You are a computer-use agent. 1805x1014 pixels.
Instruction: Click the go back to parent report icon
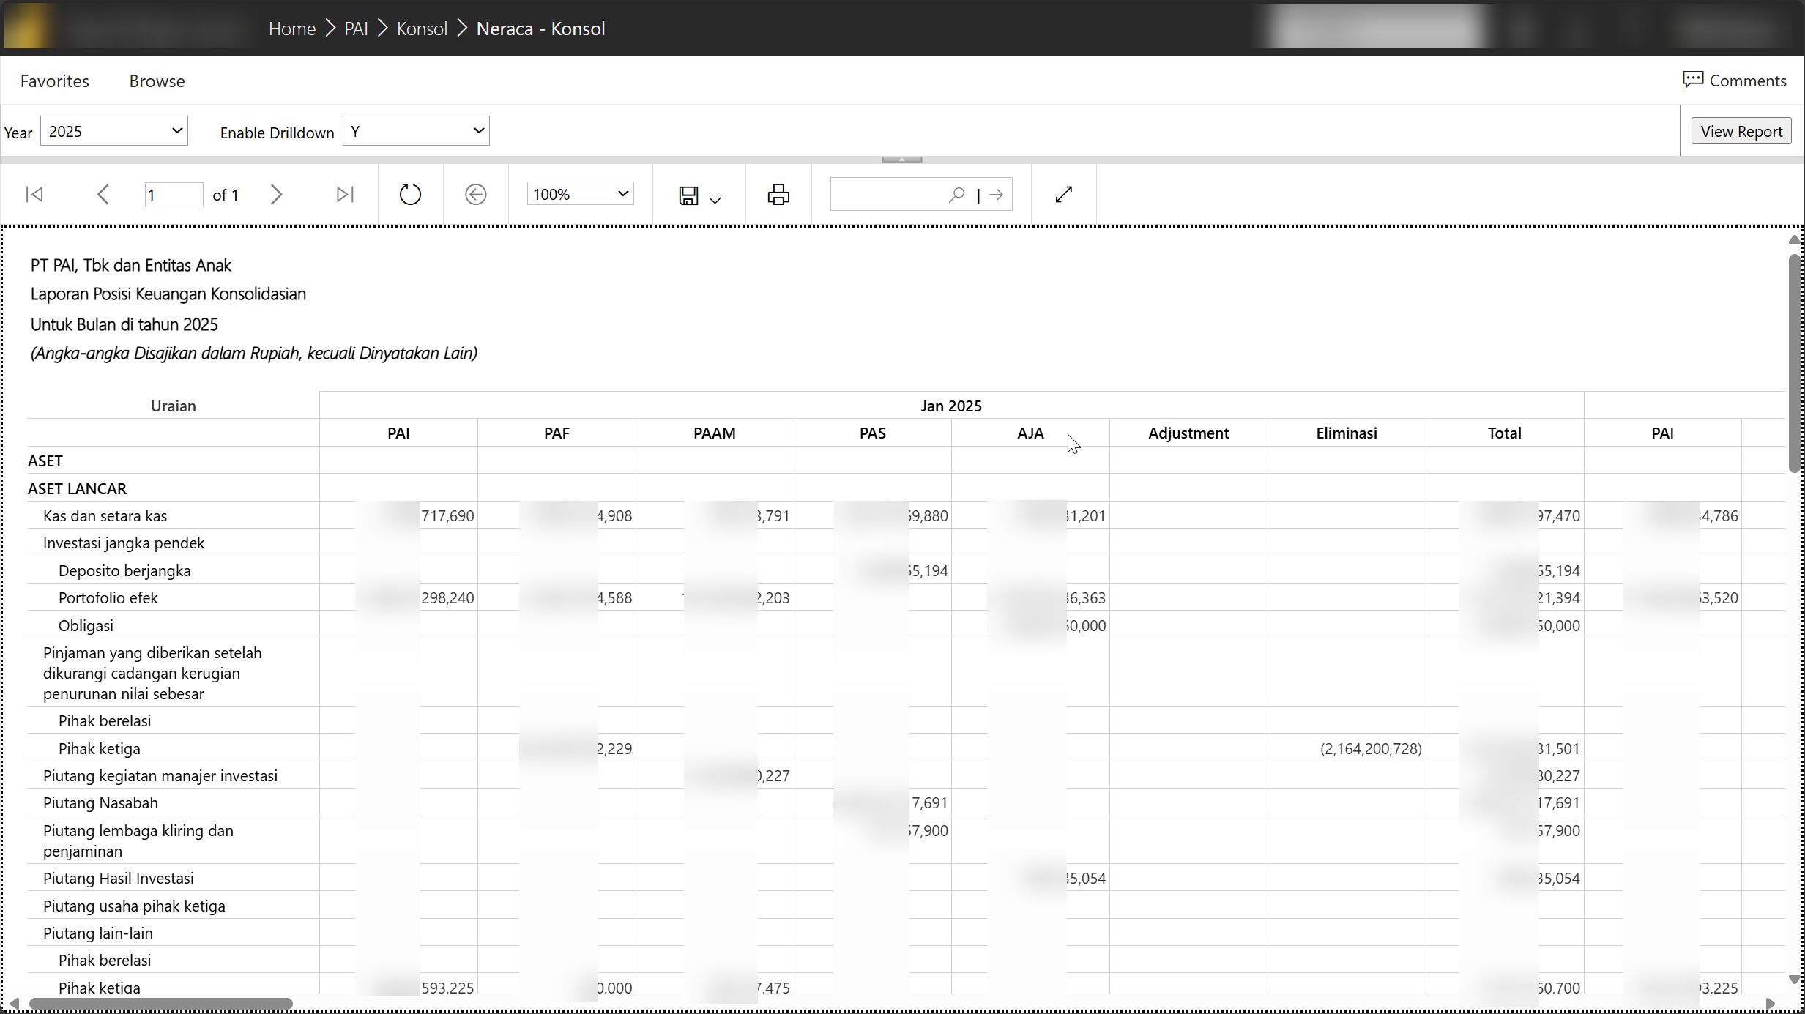476,194
